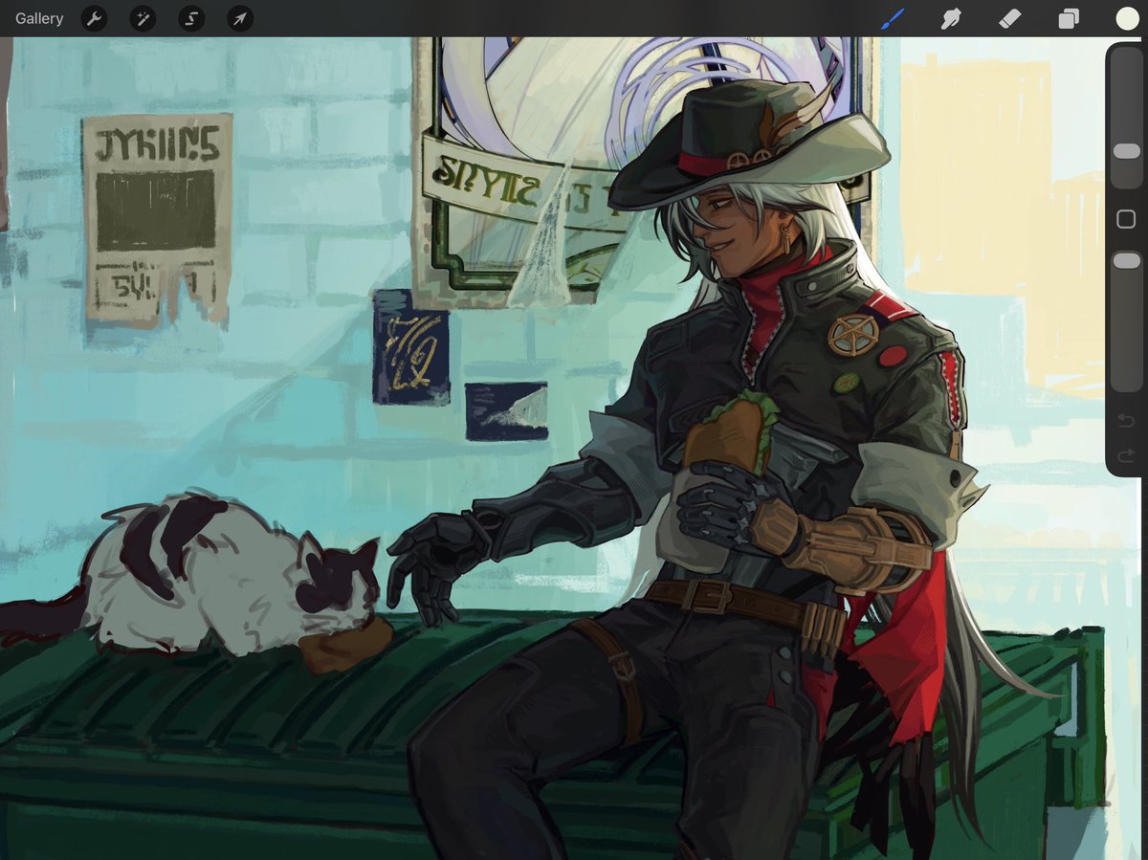
Task: Undo the last stroke
Action: [x=1126, y=421]
